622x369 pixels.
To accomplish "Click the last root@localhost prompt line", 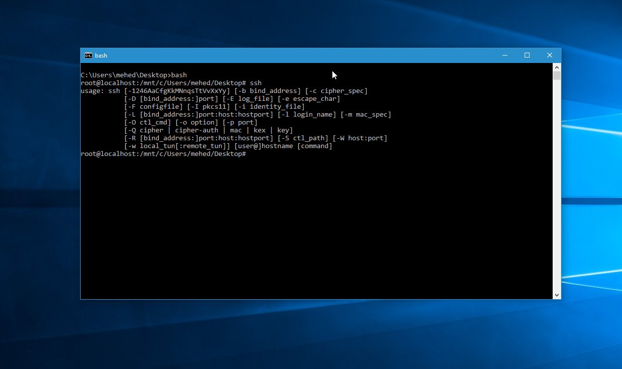I will [x=163, y=154].
